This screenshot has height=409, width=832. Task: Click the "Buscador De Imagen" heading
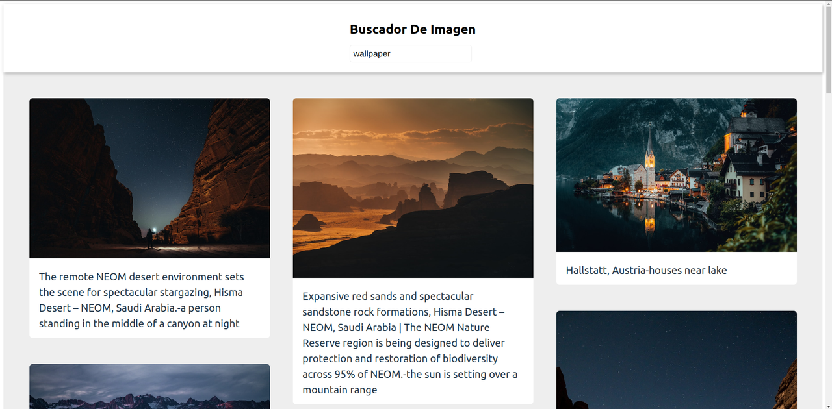(413, 29)
